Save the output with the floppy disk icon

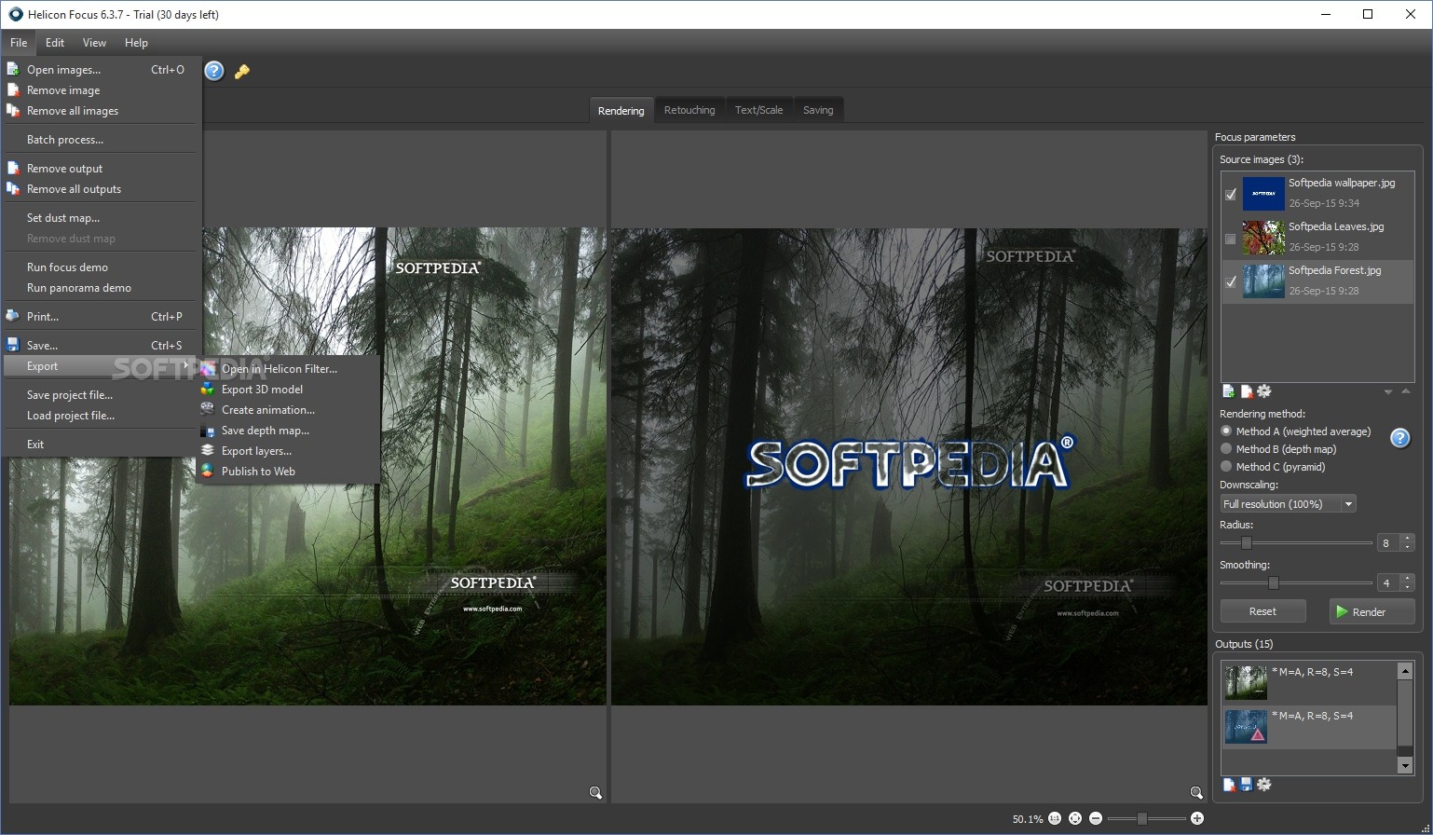pos(1246,785)
